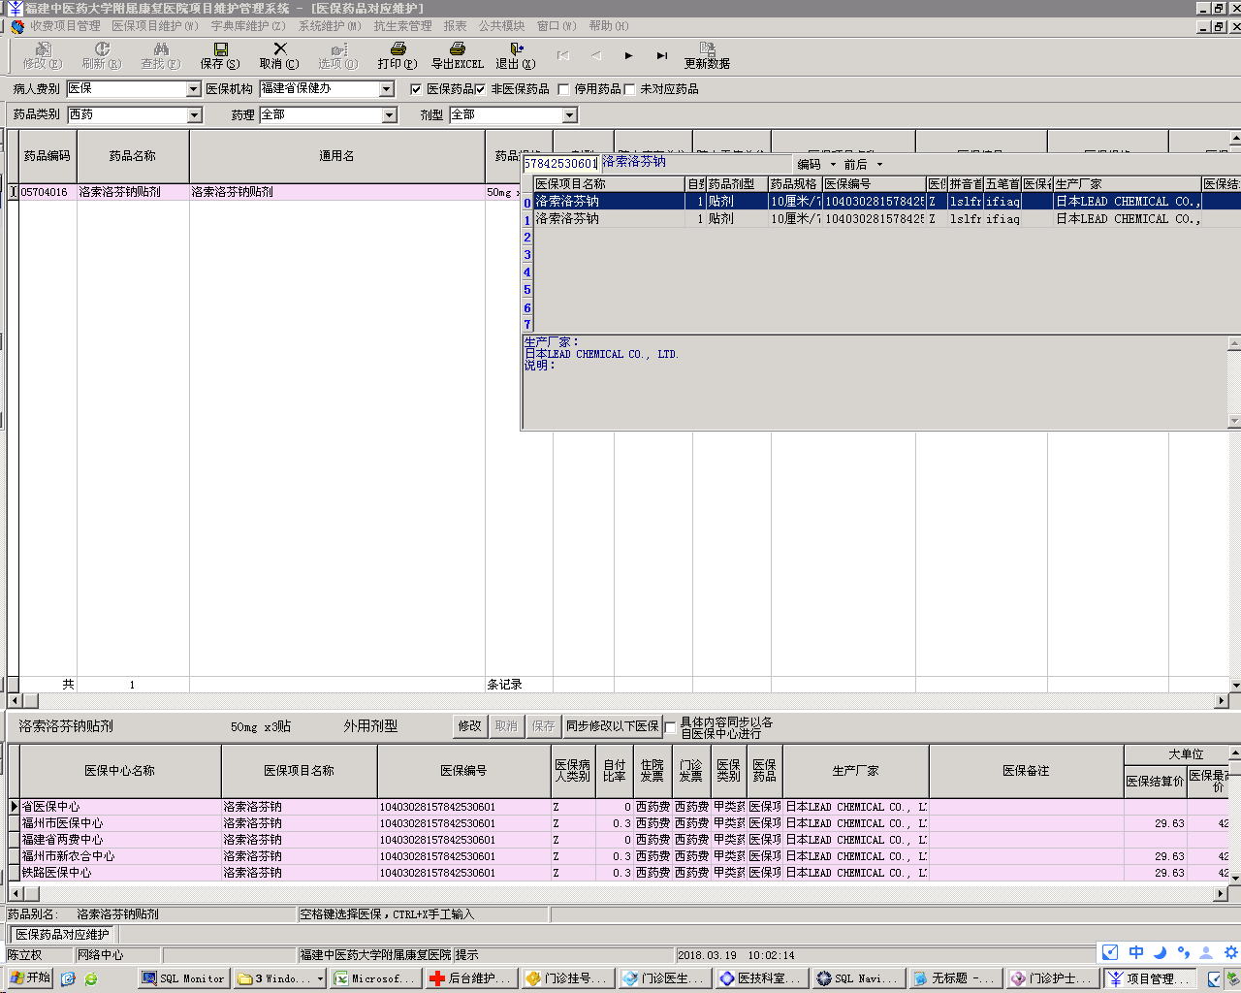
Task: Open the 系统维护 menu
Action: (330, 26)
